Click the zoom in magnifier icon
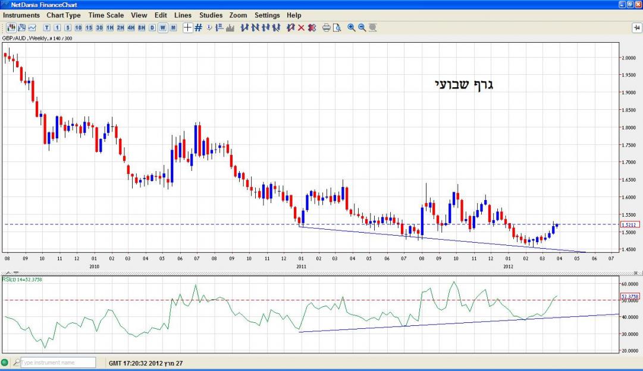 (352, 27)
